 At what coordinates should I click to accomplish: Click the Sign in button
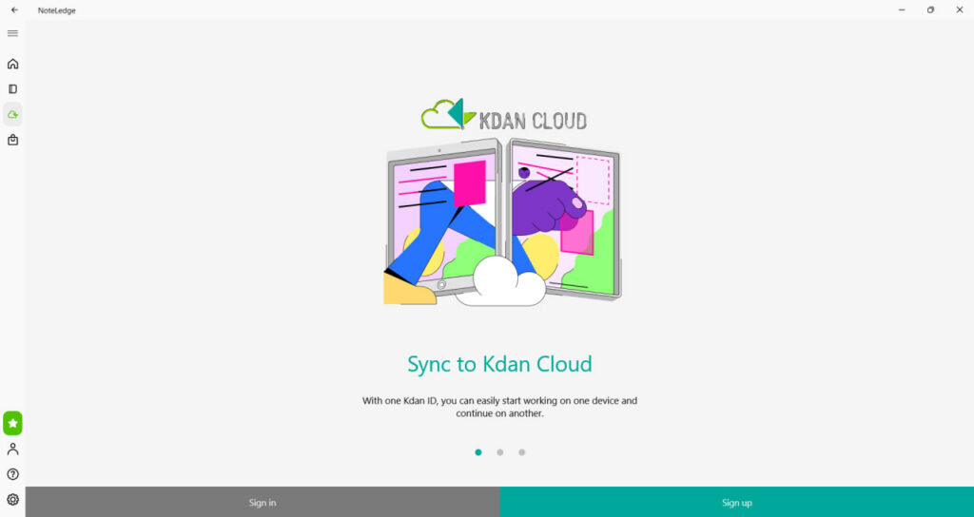tap(263, 502)
